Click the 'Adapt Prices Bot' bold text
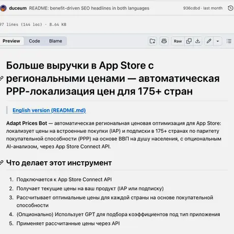The image size is (234, 234). [x=26, y=123]
